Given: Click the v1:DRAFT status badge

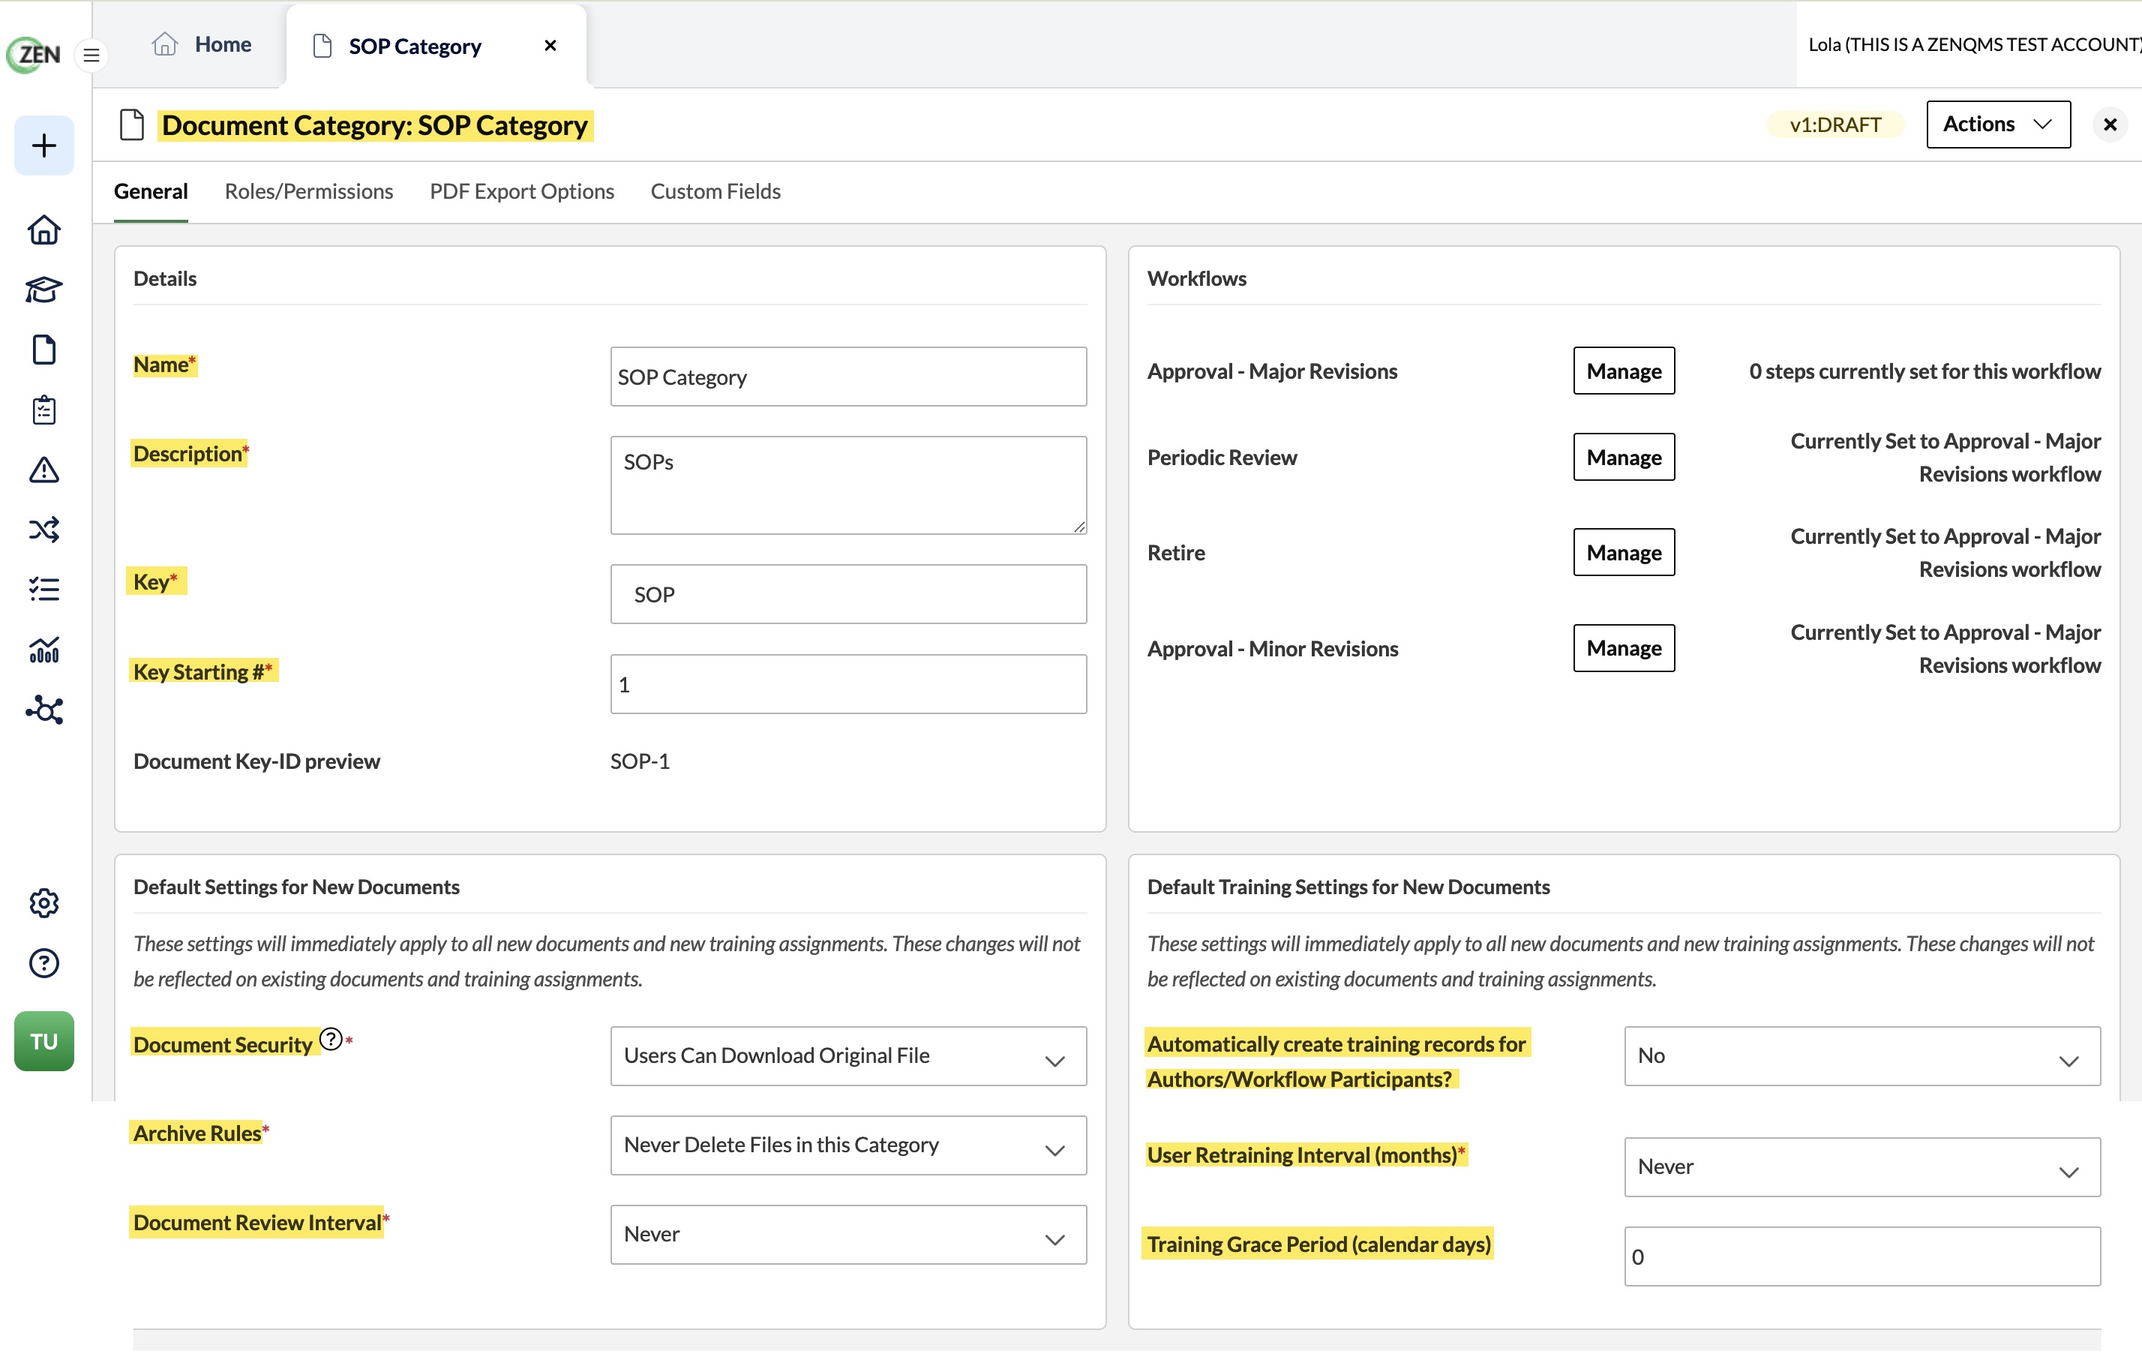Looking at the screenshot, I should pos(1834,125).
